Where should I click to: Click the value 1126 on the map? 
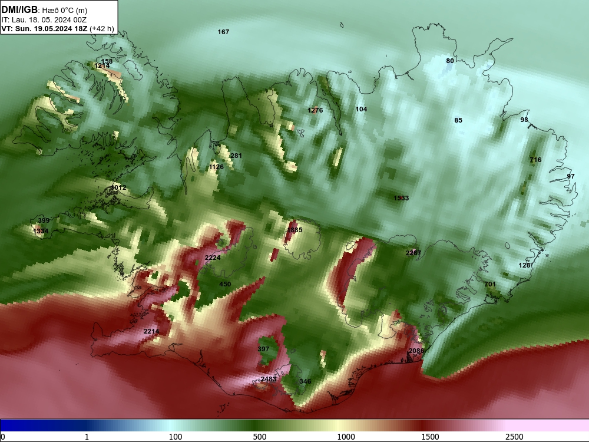point(216,167)
